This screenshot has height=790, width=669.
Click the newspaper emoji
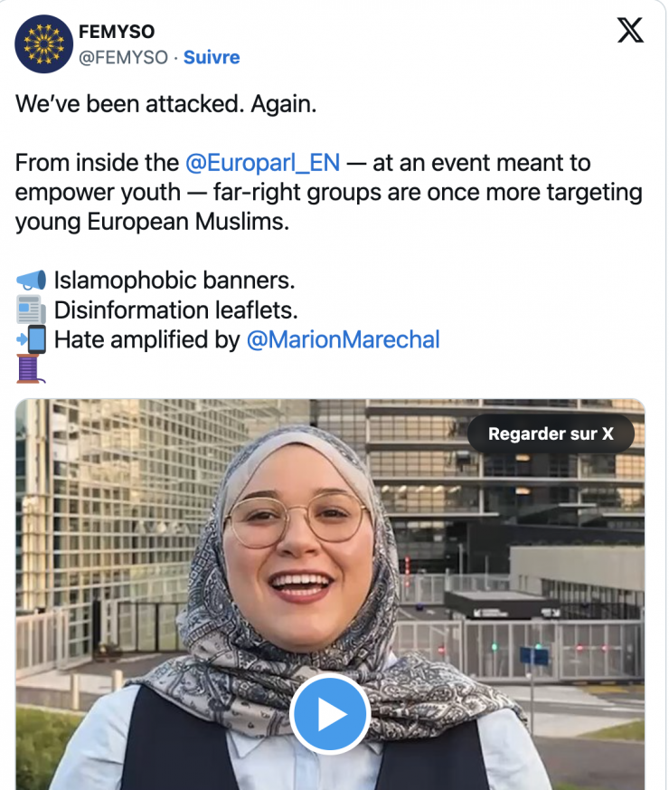(32, 309)
